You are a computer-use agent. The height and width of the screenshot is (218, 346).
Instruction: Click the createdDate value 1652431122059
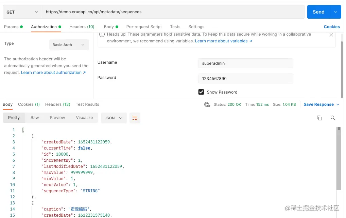point(94,142)
